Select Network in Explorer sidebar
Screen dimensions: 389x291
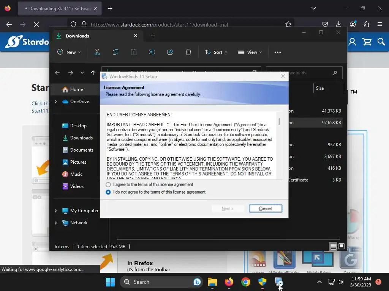[x=75, y=223]
